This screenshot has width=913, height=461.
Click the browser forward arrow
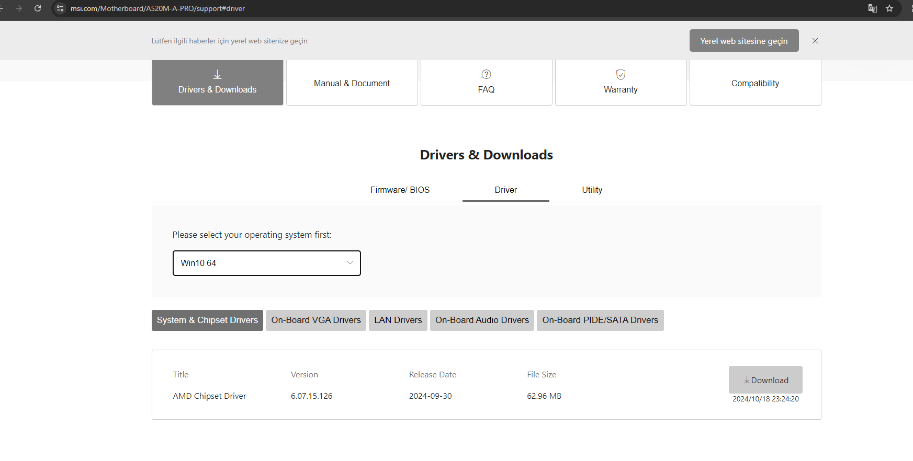[x=19, y=8]
